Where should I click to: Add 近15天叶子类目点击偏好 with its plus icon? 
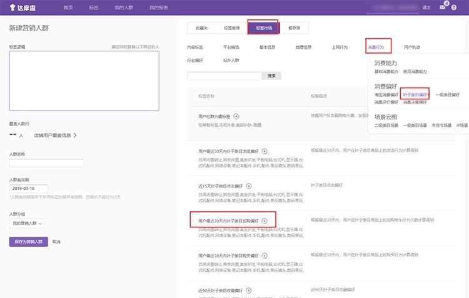(248, 186)
